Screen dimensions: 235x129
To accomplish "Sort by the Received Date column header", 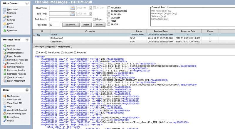I will pos(160,31).
